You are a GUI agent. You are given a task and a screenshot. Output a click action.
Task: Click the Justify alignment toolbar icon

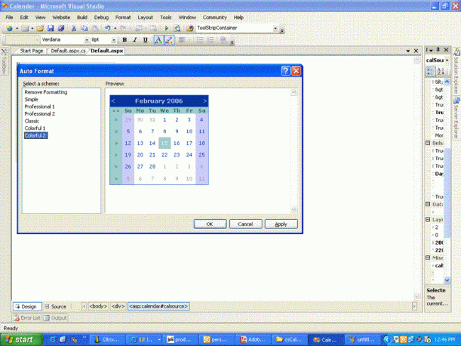point(182,40)
